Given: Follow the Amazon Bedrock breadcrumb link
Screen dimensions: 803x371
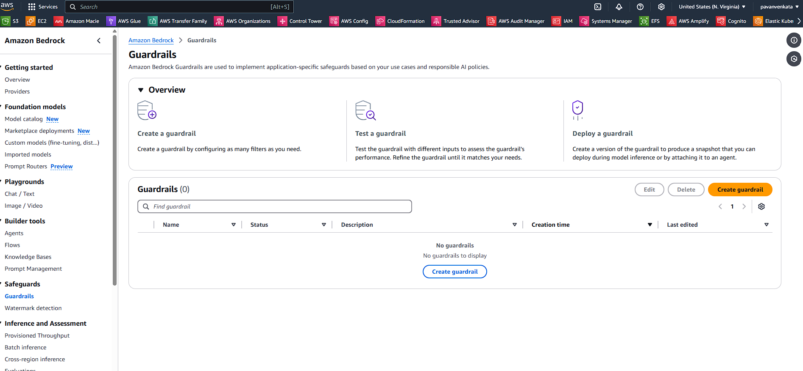Looking at the screenshot, I should click(151, 40).
